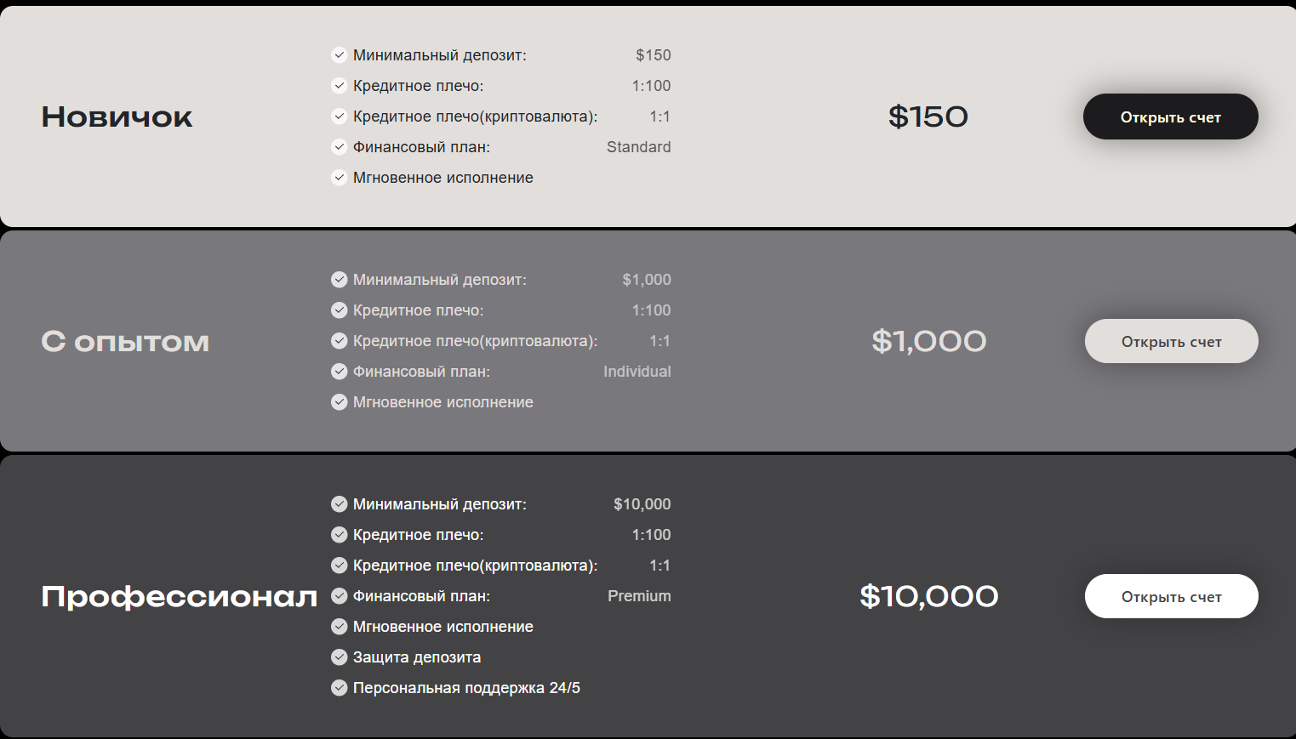Select the Профессионал plan title
1296x739 pixels.
[x=180, y=597]
